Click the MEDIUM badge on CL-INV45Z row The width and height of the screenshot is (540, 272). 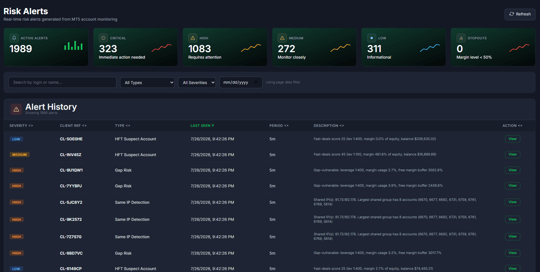tap(20, 155)
